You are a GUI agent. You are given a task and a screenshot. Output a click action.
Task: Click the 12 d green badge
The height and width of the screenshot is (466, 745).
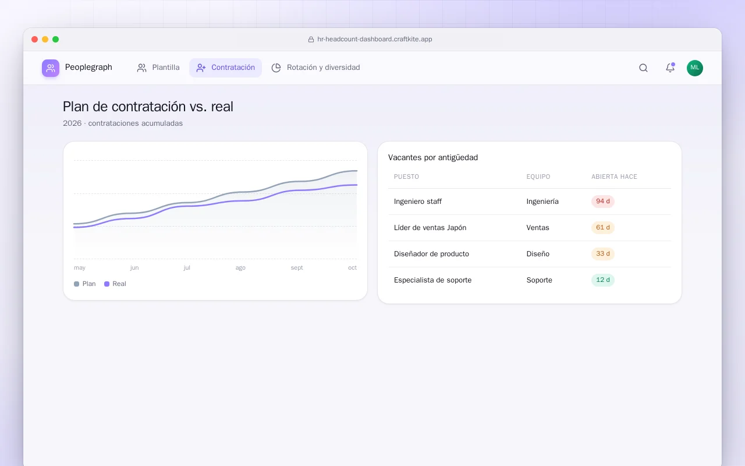pyautogui.click(x=603, y=280)
